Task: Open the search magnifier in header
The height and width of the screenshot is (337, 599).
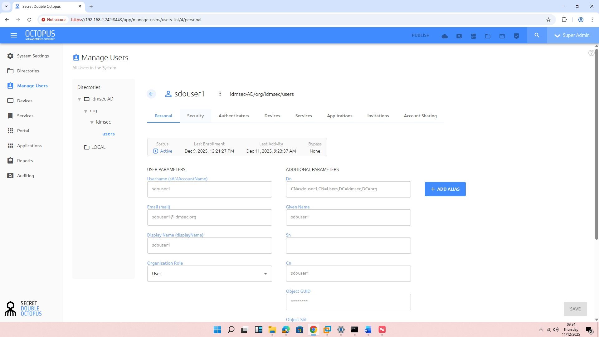Action: [x=537, y=35]
